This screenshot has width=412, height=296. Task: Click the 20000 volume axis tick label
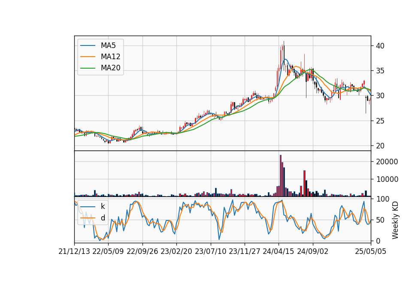(387, 162)
